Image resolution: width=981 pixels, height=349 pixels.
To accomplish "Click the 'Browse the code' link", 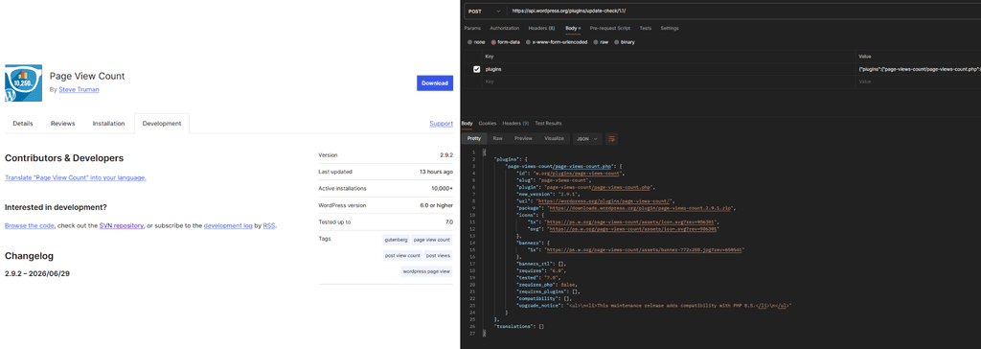I will (x=30, y=225).
